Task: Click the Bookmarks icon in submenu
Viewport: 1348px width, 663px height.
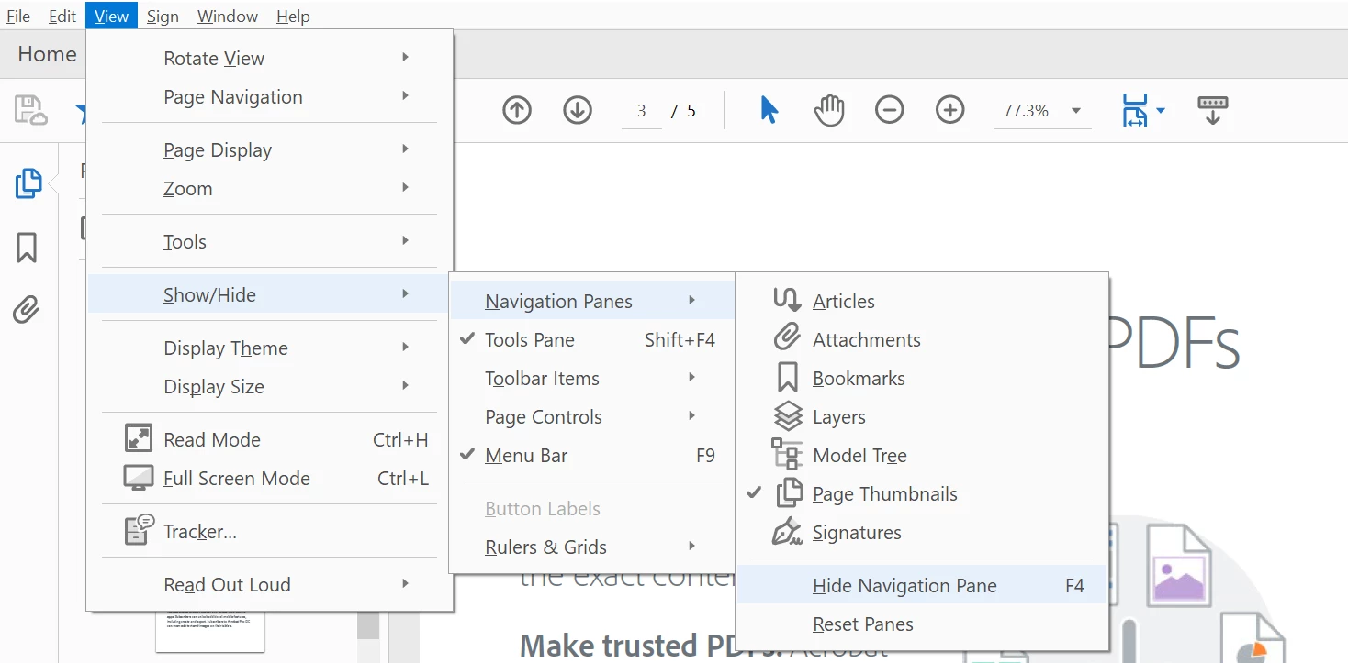Action: pyautogui.click(x=788, y=378)
